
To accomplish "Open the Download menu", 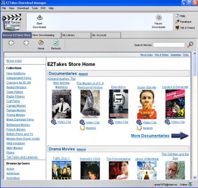I will point(23,8).
